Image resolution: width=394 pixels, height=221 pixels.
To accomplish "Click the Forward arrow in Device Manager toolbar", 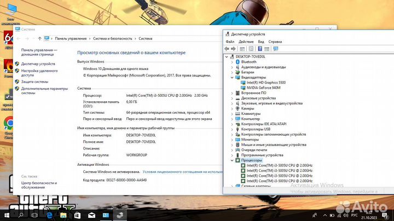I will pos(234,49).
